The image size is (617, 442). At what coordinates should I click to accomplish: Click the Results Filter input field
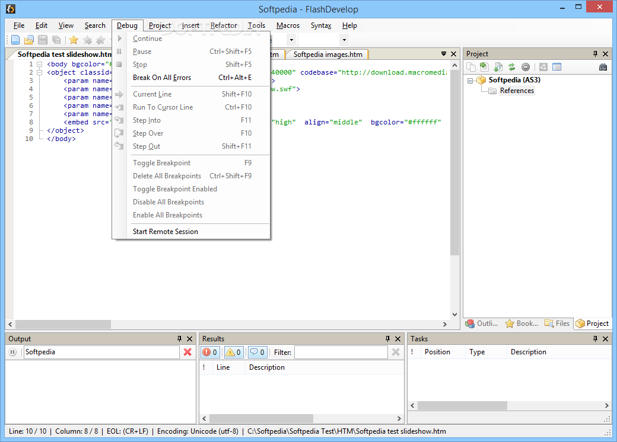click(x=341, y=352)
